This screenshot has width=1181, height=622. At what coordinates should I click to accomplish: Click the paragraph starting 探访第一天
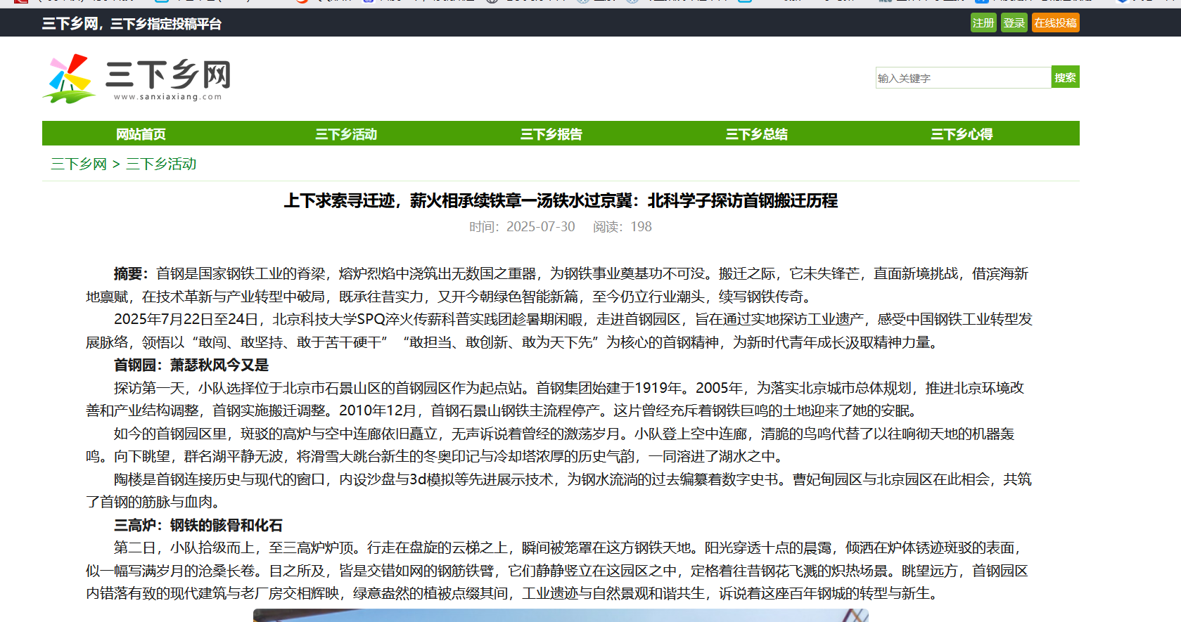(x=555, y=399)
